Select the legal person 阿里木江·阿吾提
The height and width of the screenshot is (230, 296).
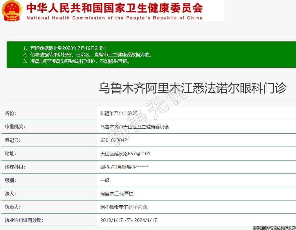coord(117,194)
